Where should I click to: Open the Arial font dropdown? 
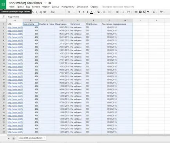click(x=57, y=12)
